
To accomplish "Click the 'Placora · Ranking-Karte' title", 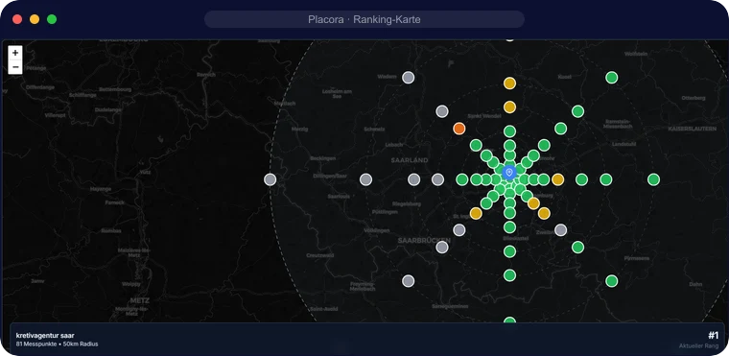I will pyautogui.click(x=364, y=19).
